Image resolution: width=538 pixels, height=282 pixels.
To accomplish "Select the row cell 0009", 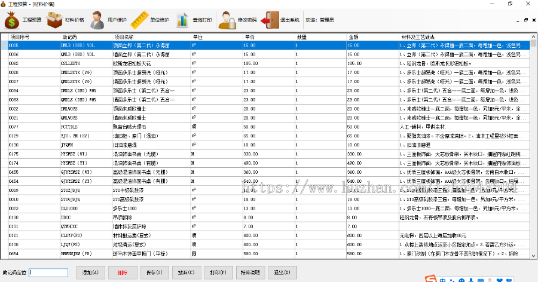I will (x=34, y=190).
